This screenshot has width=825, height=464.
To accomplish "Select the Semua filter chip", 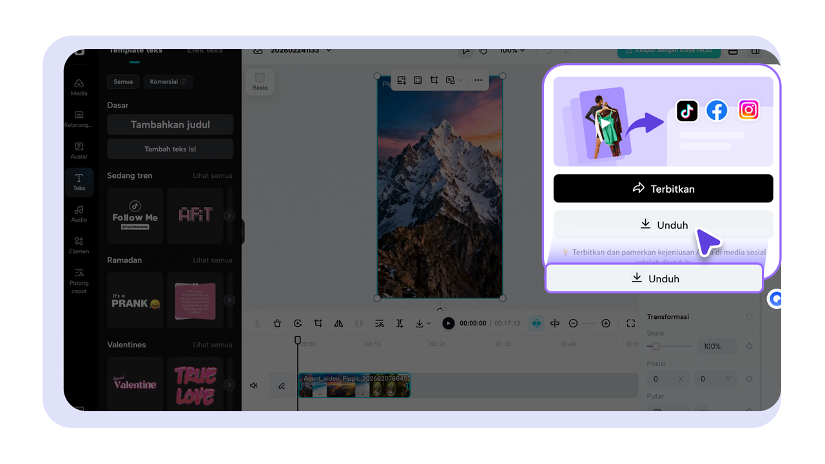I will pos(123,82).
